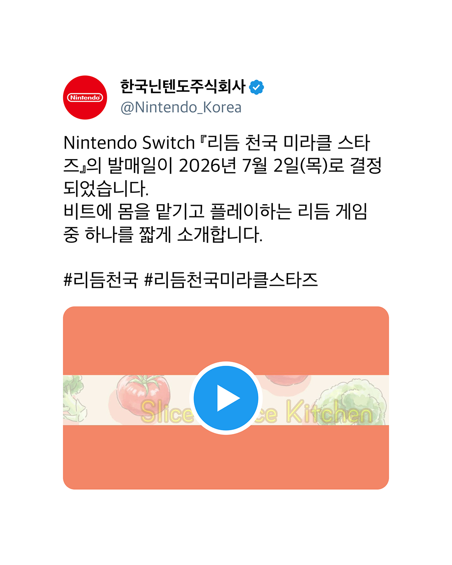Click the upper orange band of the video
This screenshot has width=452, height=565.
point(226,341)
